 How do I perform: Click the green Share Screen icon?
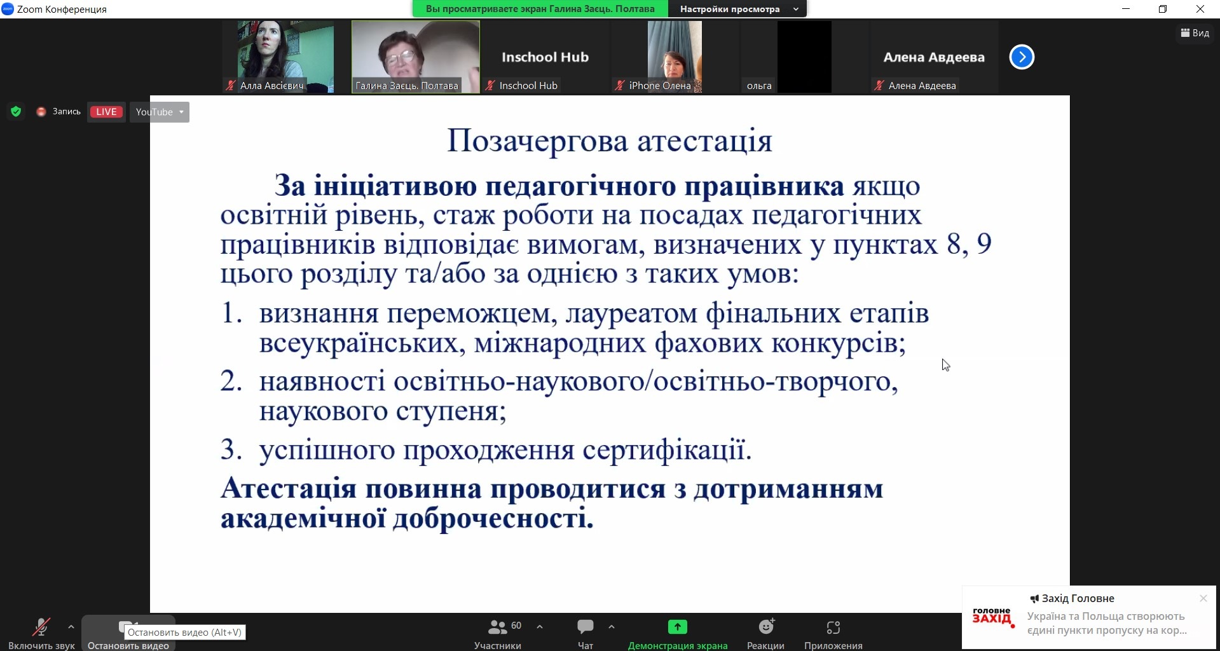(677, 627)
